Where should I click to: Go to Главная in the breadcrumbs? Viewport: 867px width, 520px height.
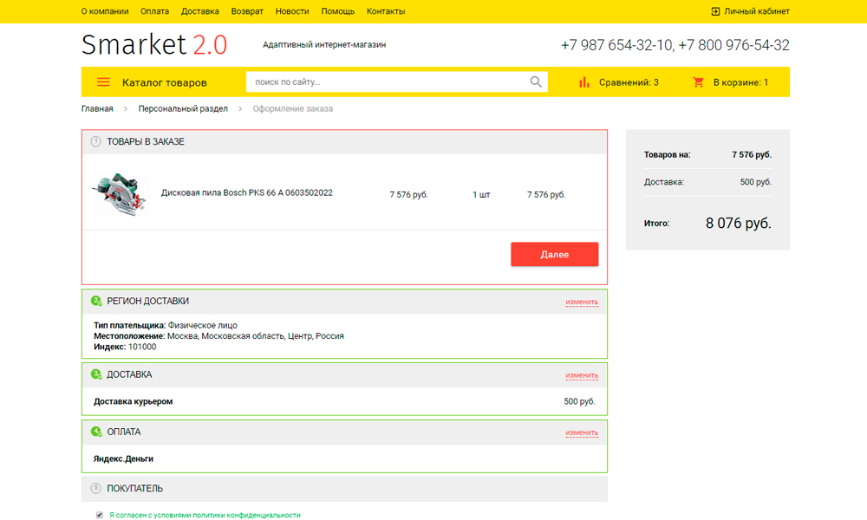click(97, 109)
